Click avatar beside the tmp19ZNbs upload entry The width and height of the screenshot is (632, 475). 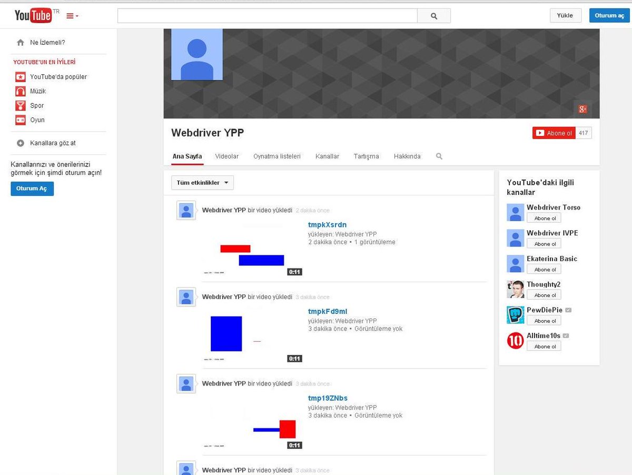[x=186, y=384]
